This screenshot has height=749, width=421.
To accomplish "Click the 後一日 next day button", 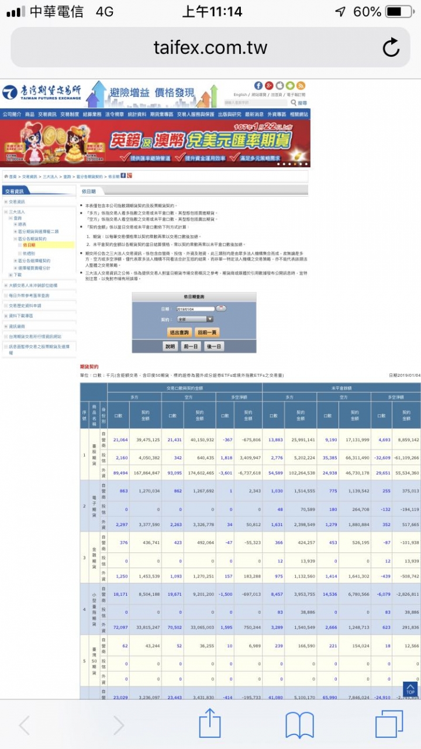I will coord(214,346).
